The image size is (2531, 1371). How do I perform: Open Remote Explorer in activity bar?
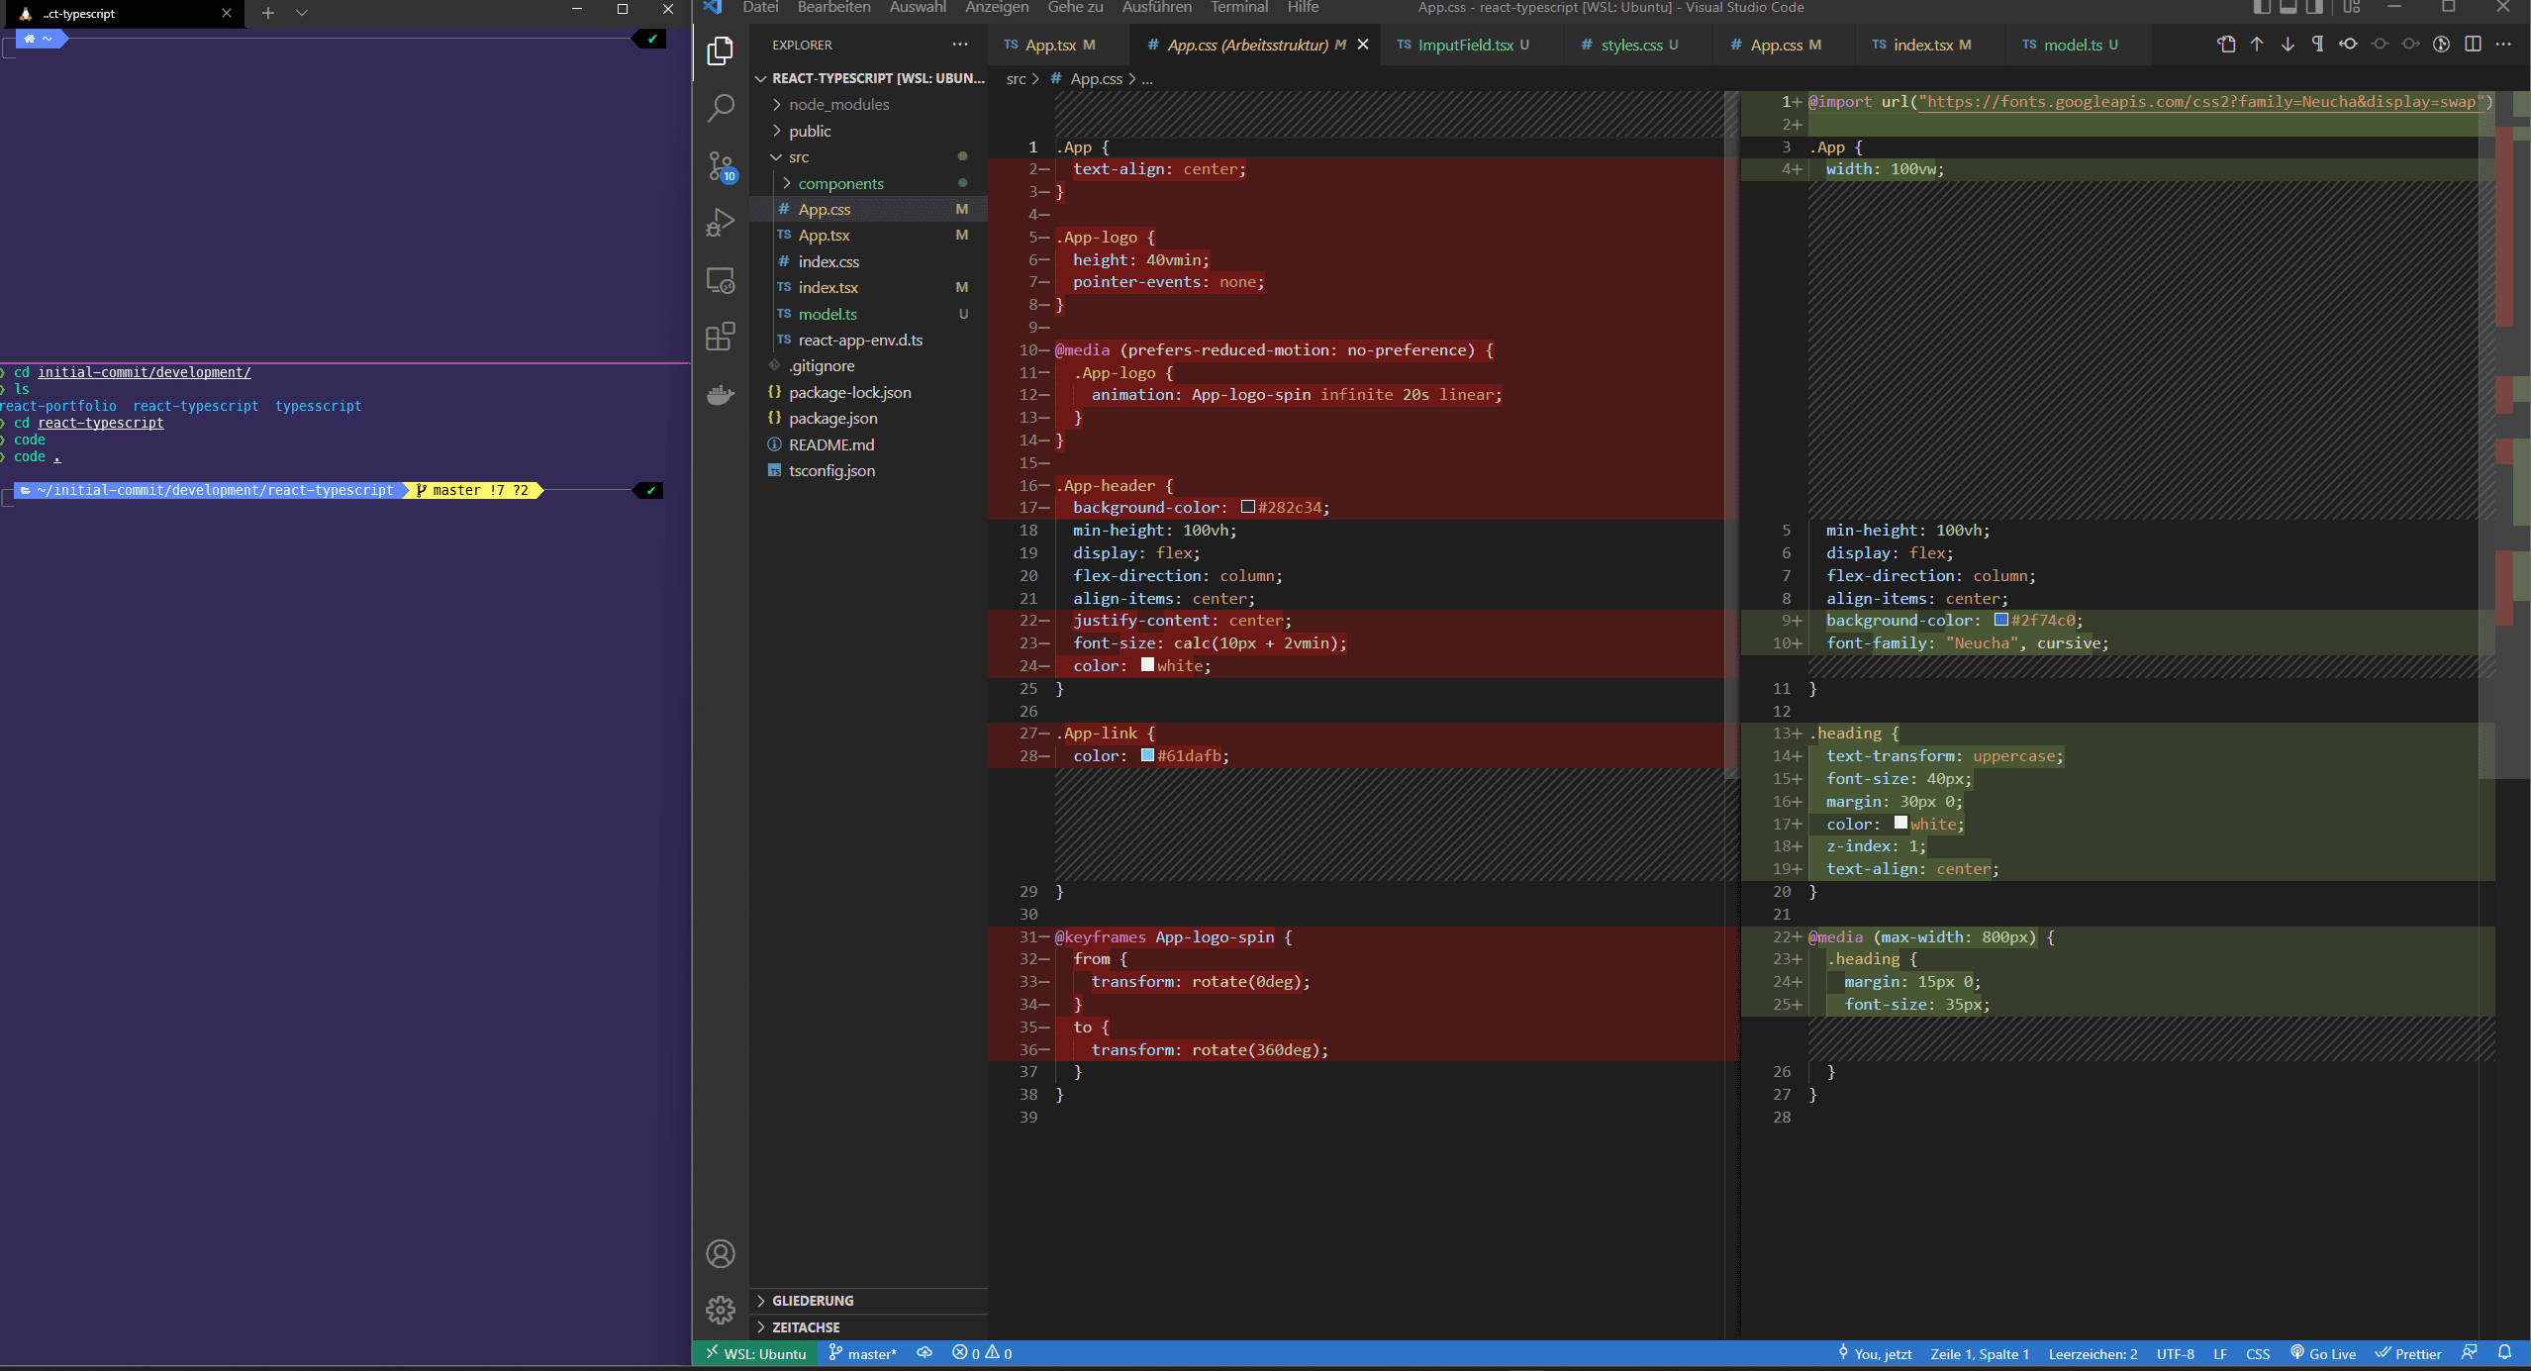click(721, 280)
